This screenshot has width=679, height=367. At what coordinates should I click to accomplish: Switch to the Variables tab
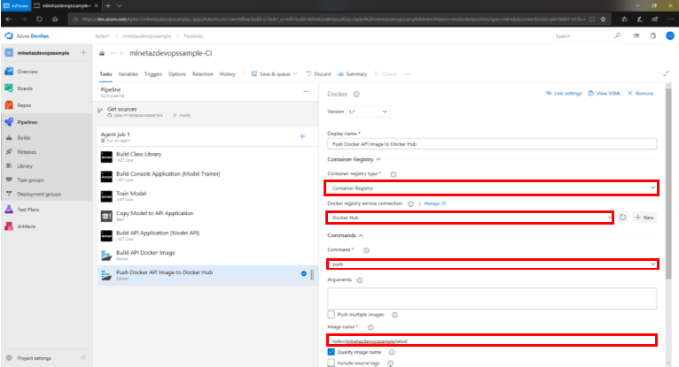tap(128, 74)
